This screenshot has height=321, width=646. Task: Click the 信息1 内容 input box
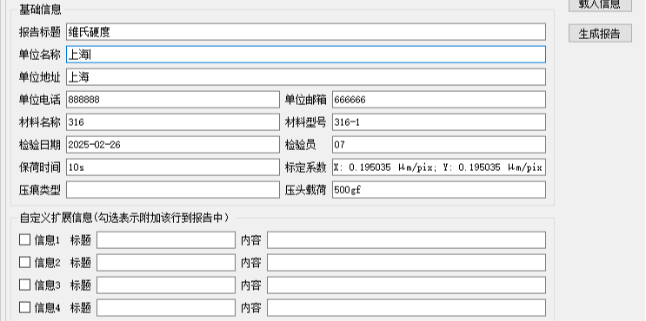tap(406, 240)
